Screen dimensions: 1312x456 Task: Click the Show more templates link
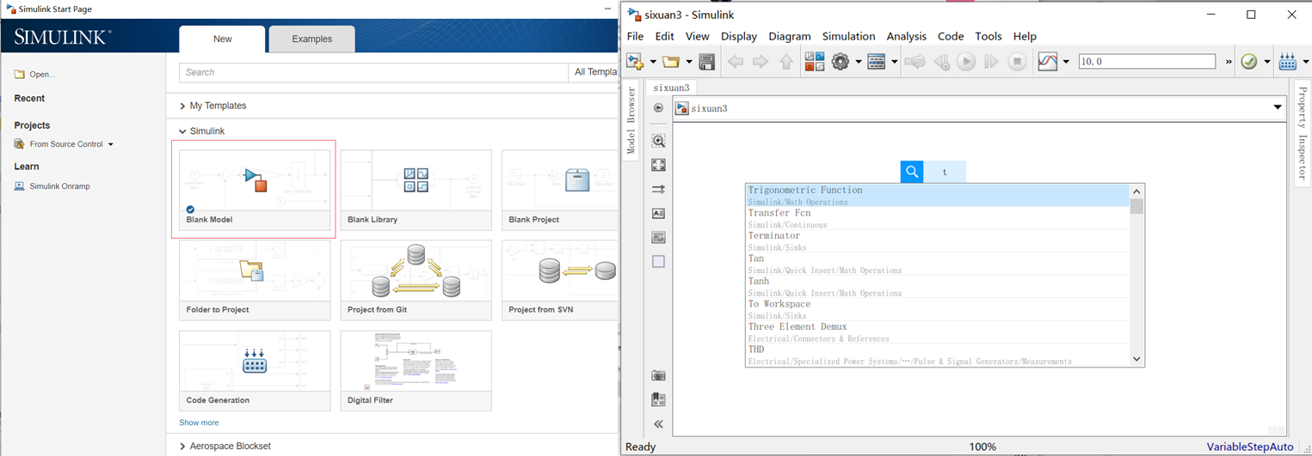point(199,423)
